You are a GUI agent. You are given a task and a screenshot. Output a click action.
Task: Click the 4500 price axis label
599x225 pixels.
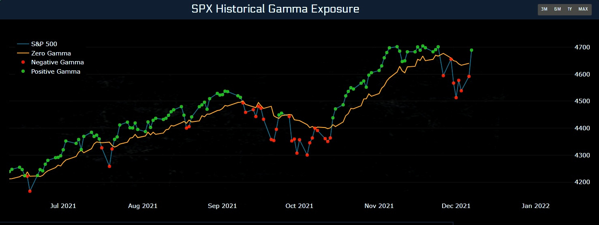582,101
